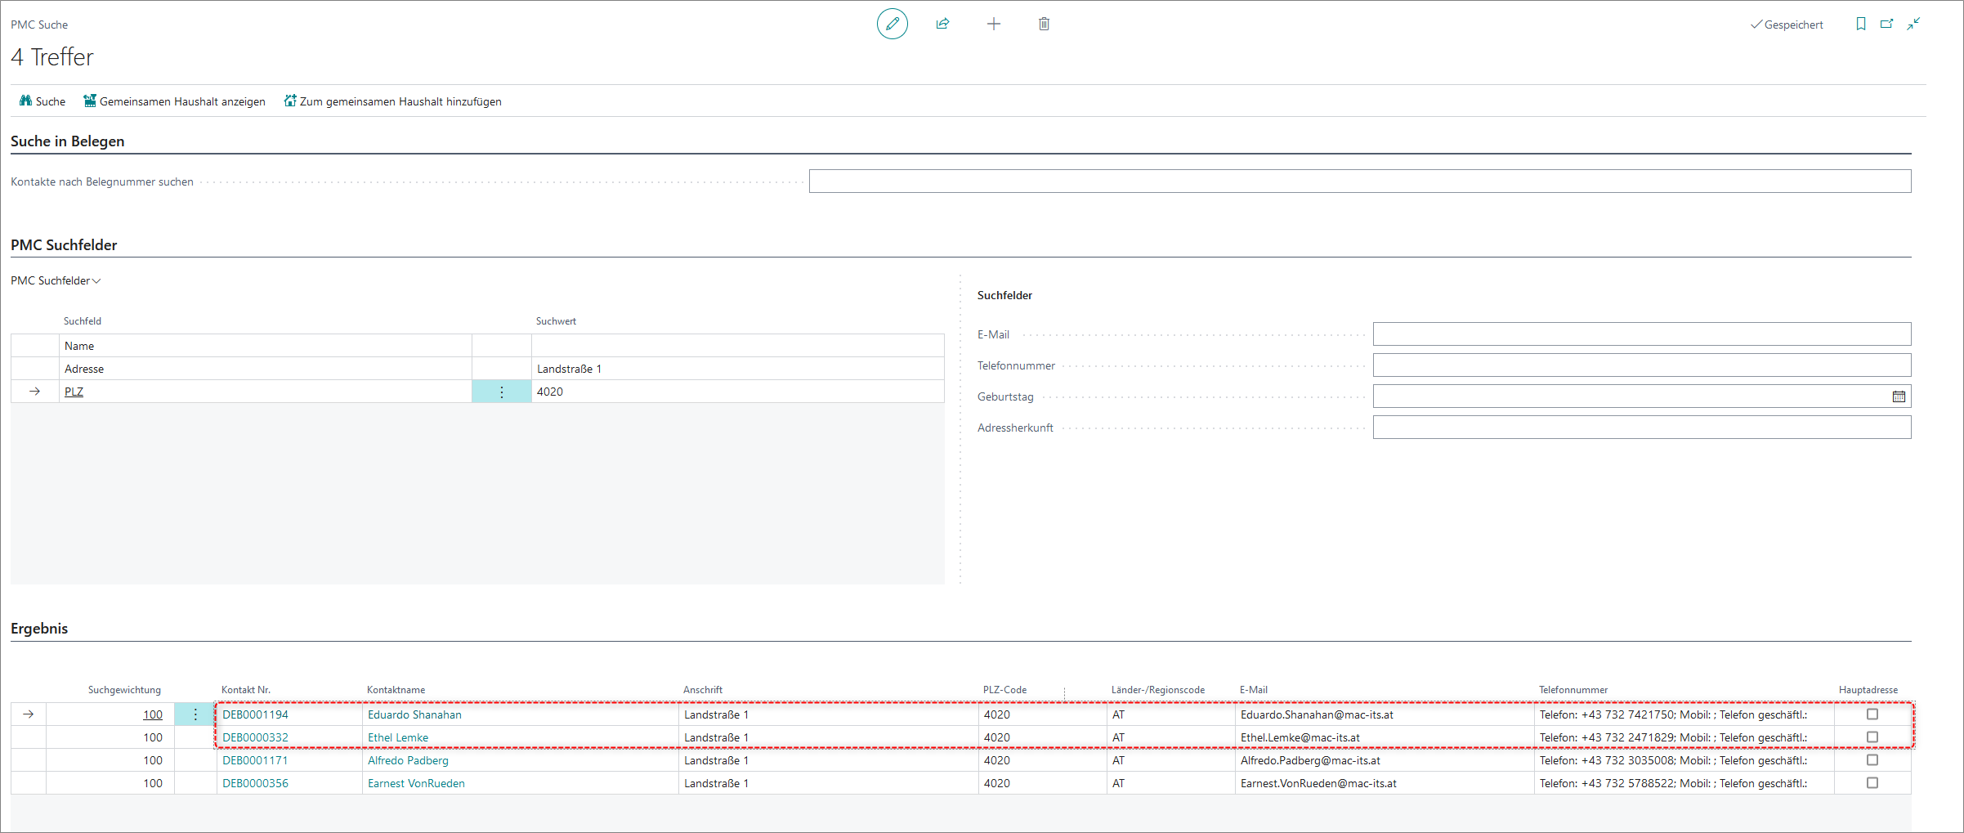Click the Kontakt Nr. column header
This screenshot has height=833, width=1964.
246,690
